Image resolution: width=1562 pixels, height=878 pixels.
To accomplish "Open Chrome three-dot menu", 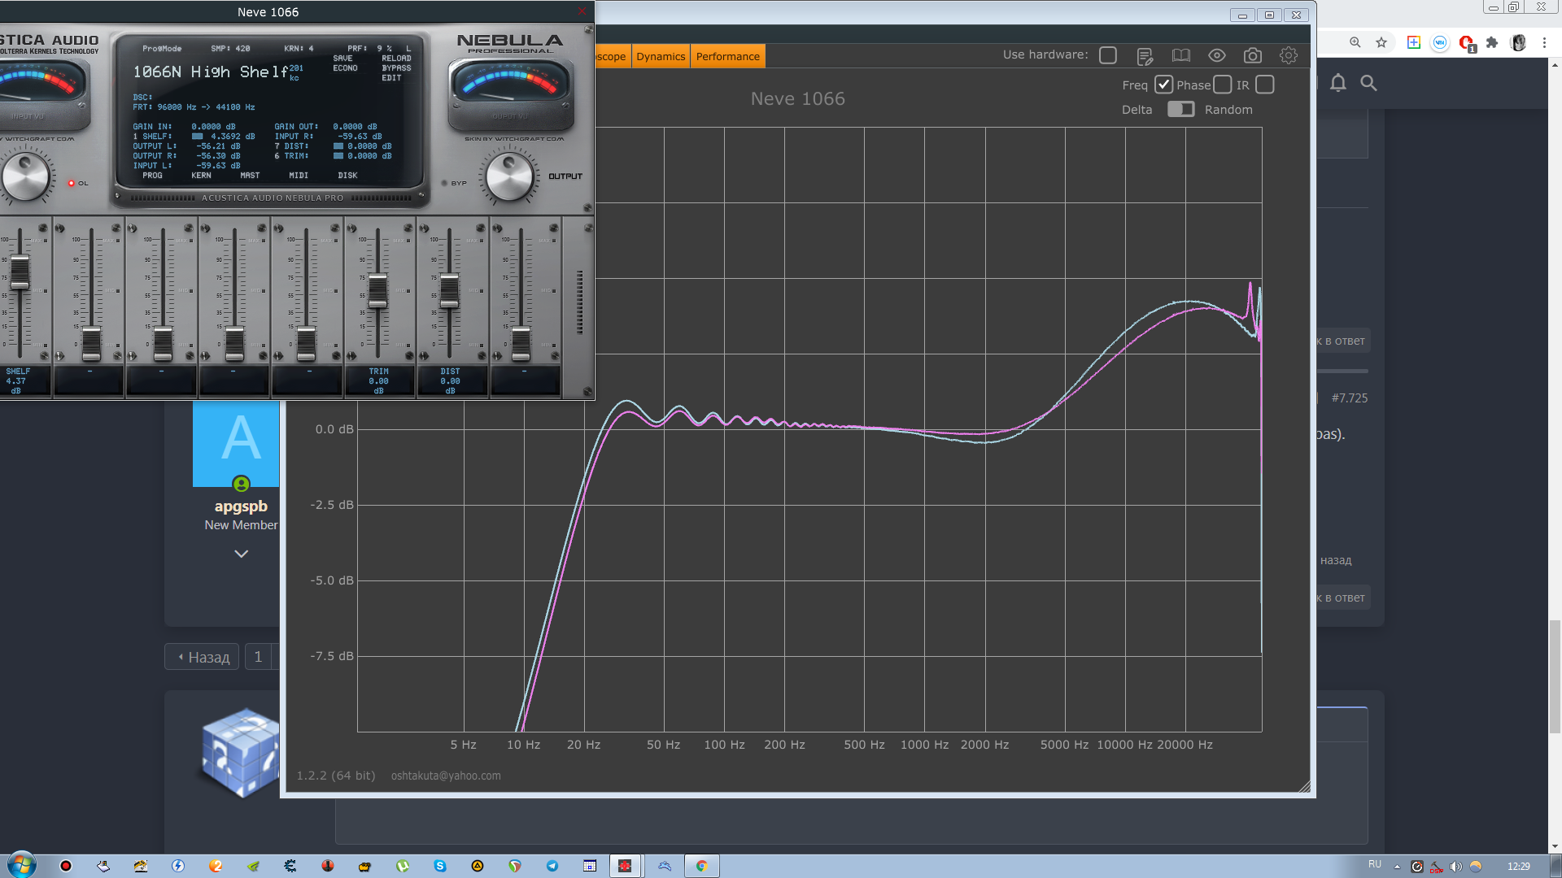I will pyautogui.click(x=1544, y=42).
